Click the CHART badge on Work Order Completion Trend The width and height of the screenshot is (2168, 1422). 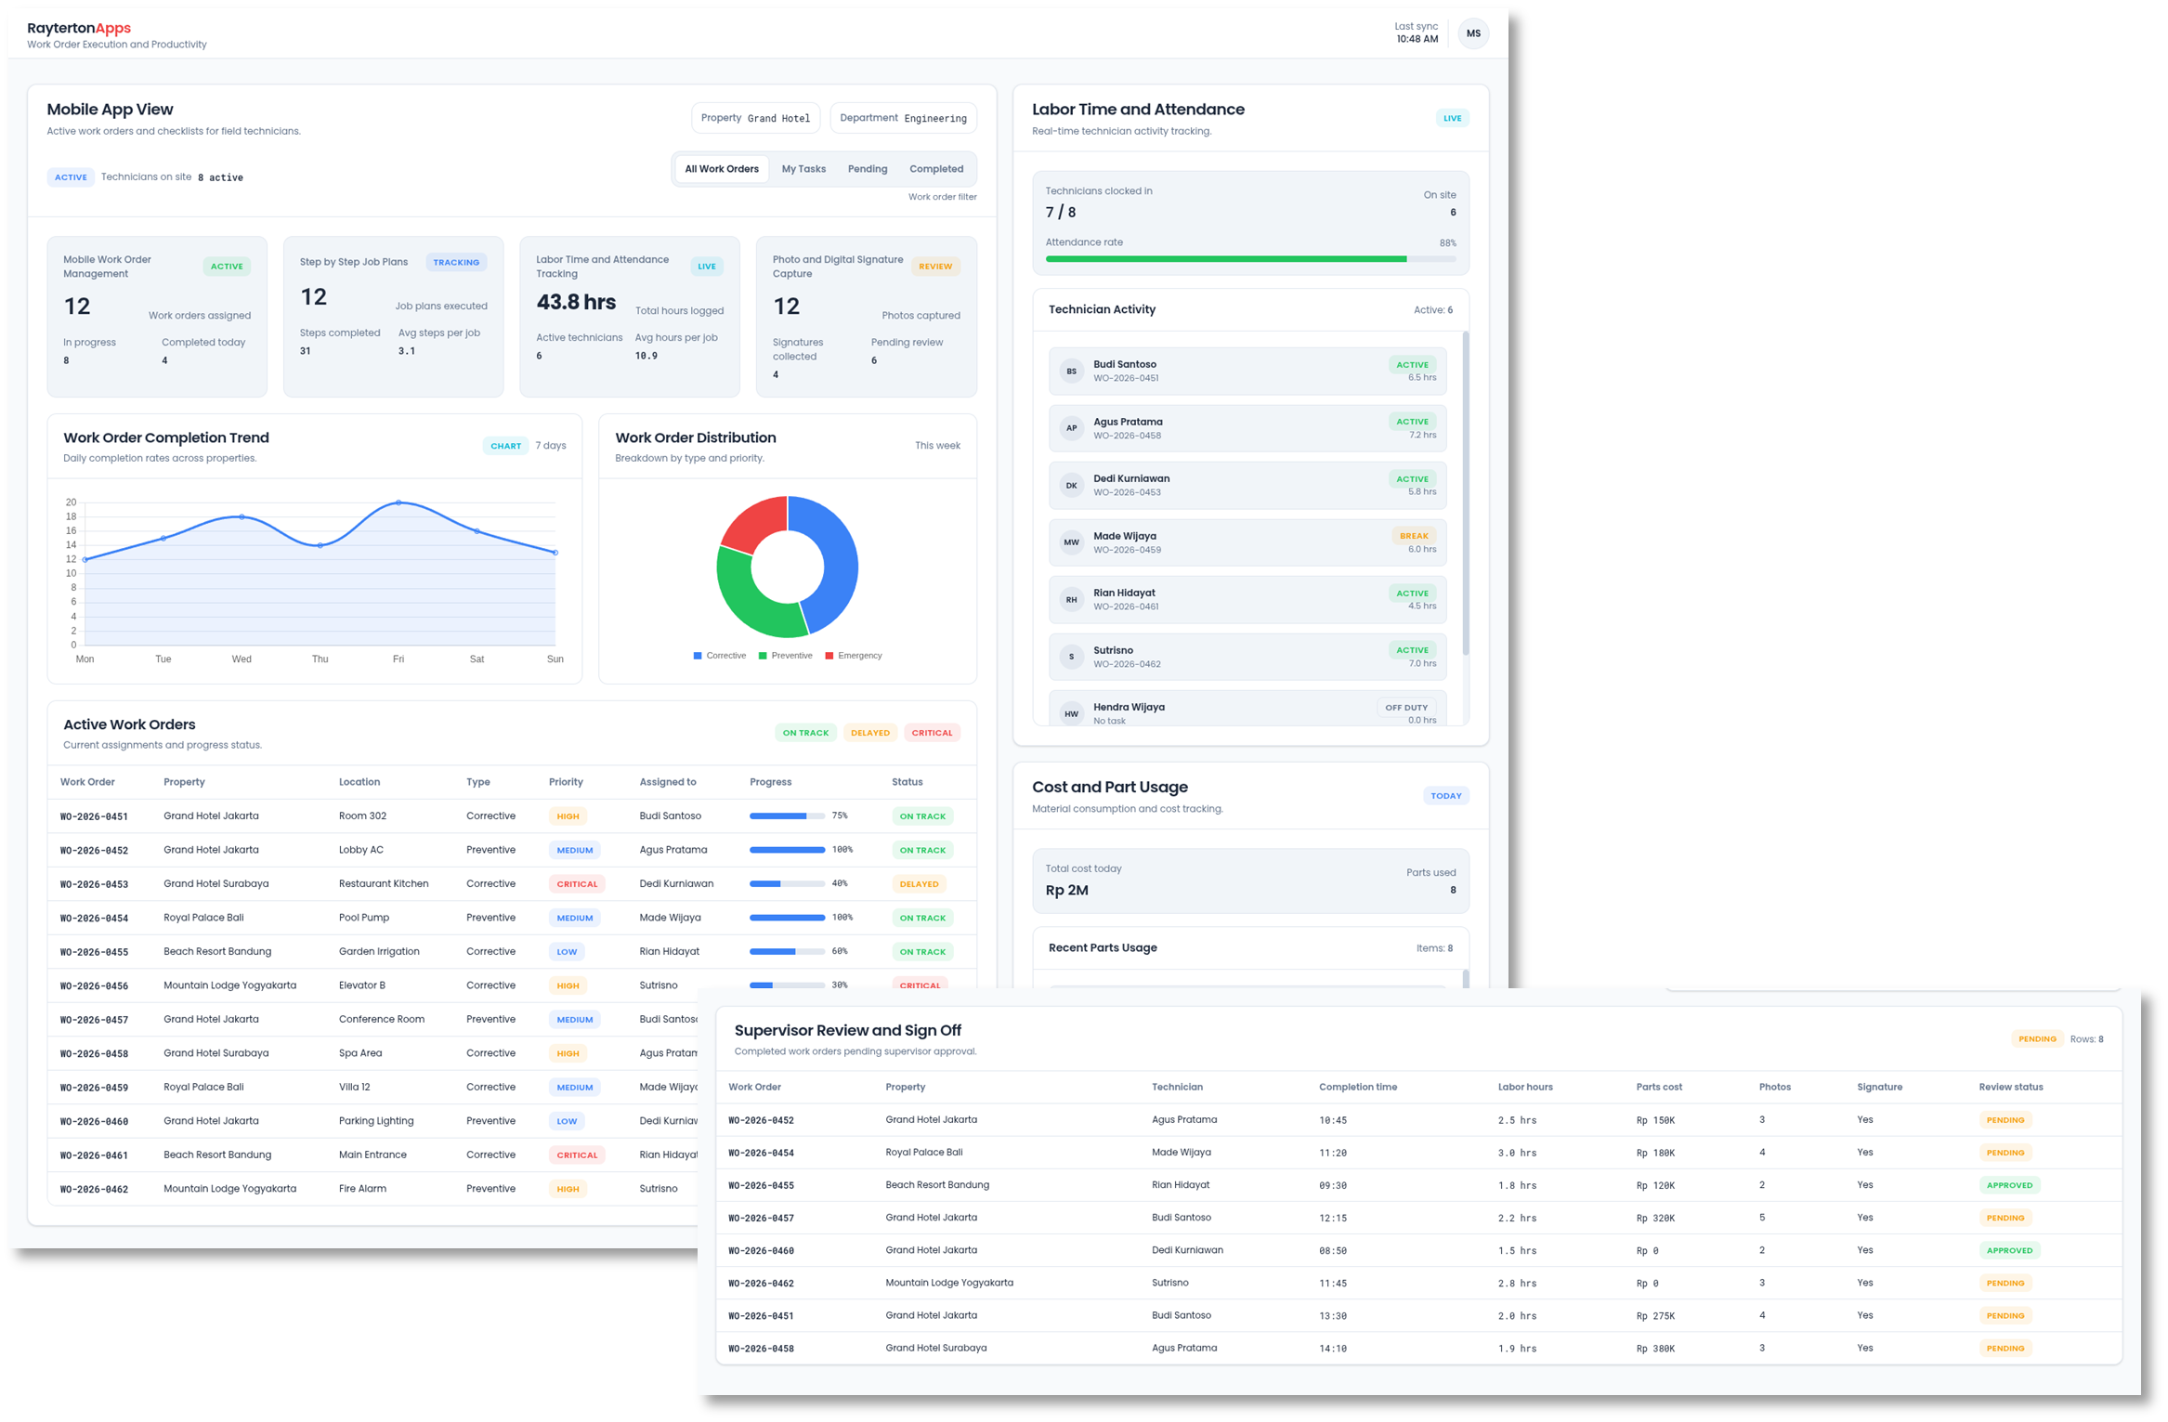click(505, 446)
